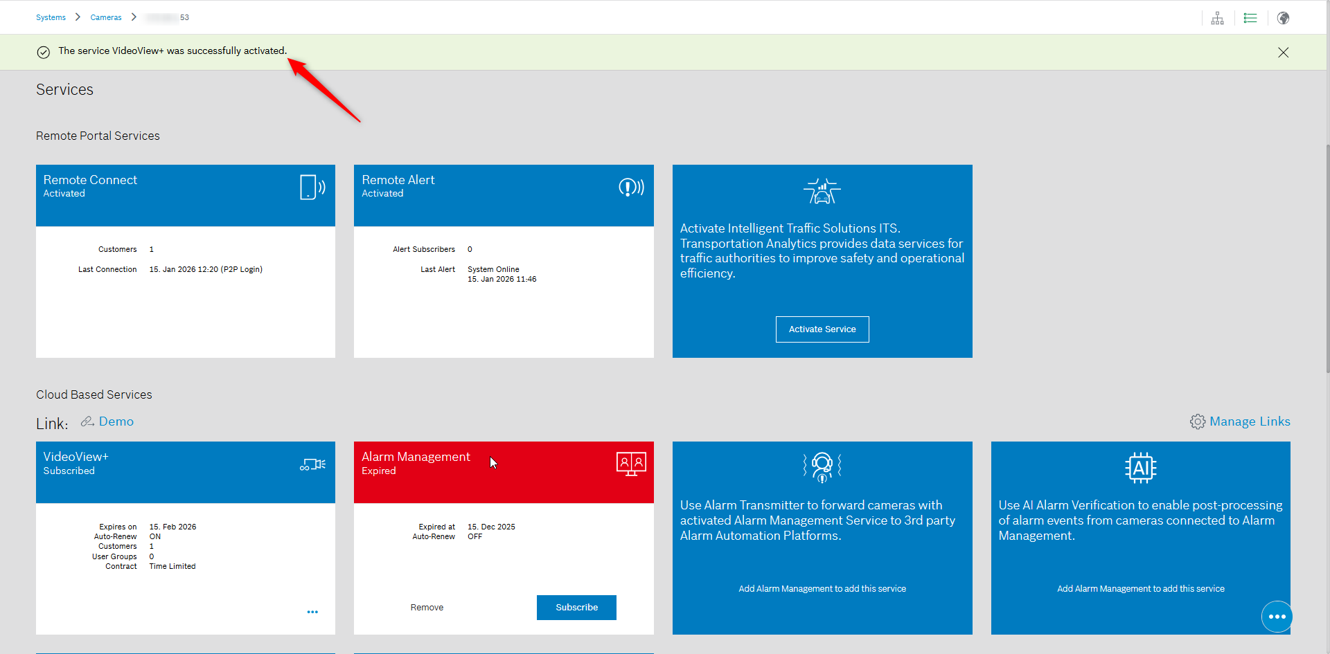Click the breadcrumb arrow after Cameras
This screenshot has height=654, width=1330.
[134, 17]
